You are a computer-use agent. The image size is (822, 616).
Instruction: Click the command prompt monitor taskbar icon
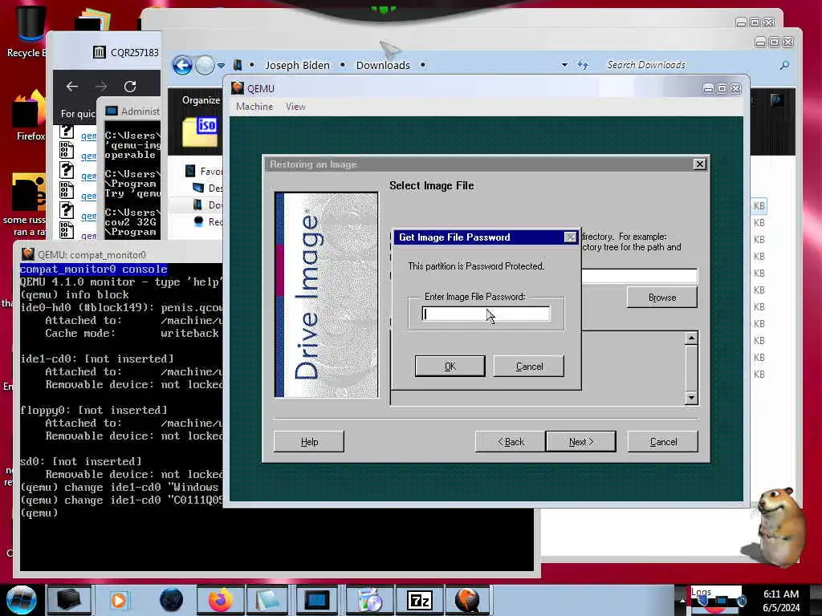point(317,600)
